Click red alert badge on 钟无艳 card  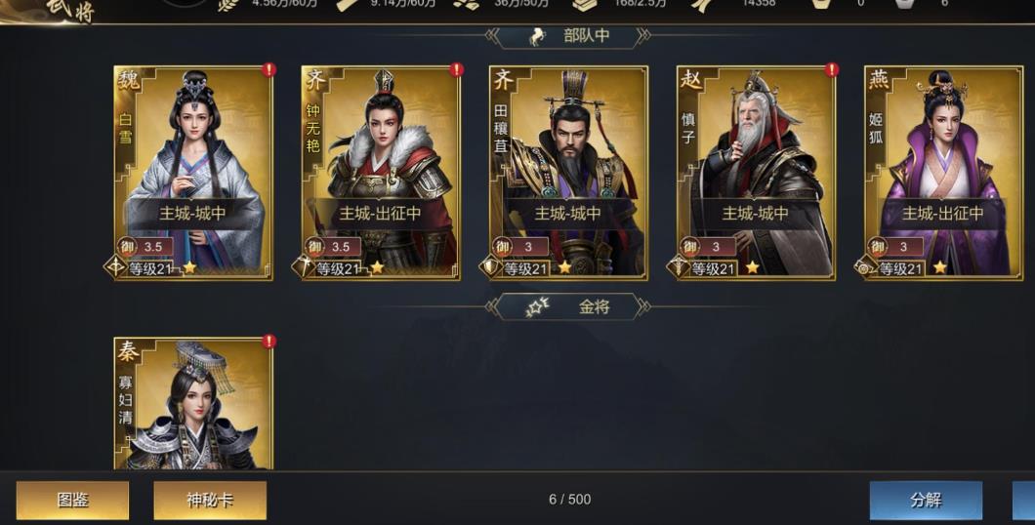click(x=456, y=70)
